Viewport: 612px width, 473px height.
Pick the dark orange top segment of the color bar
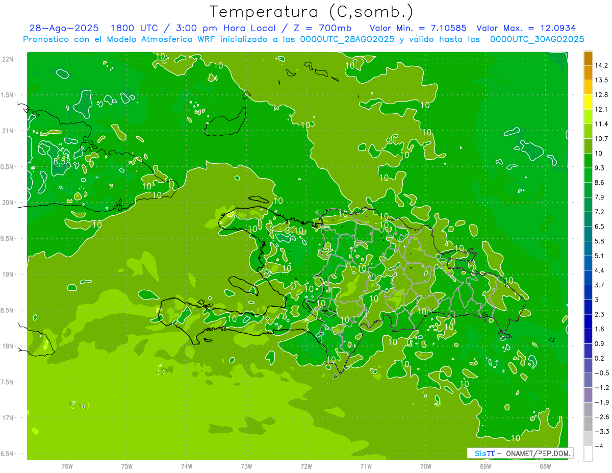(588, 58)
